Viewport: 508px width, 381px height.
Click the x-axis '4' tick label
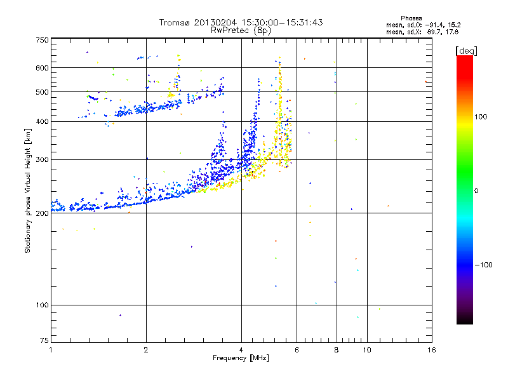(x=241, y=350)
